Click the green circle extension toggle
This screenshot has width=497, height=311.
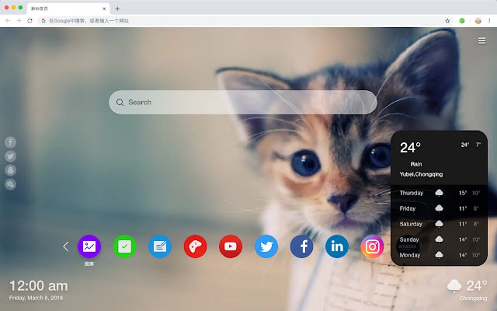pyautogui.click(x=462, y=20)
